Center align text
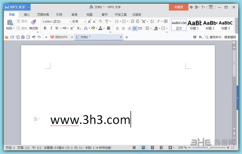Screen dimensions: 242x154 click(x=123, y=28)
